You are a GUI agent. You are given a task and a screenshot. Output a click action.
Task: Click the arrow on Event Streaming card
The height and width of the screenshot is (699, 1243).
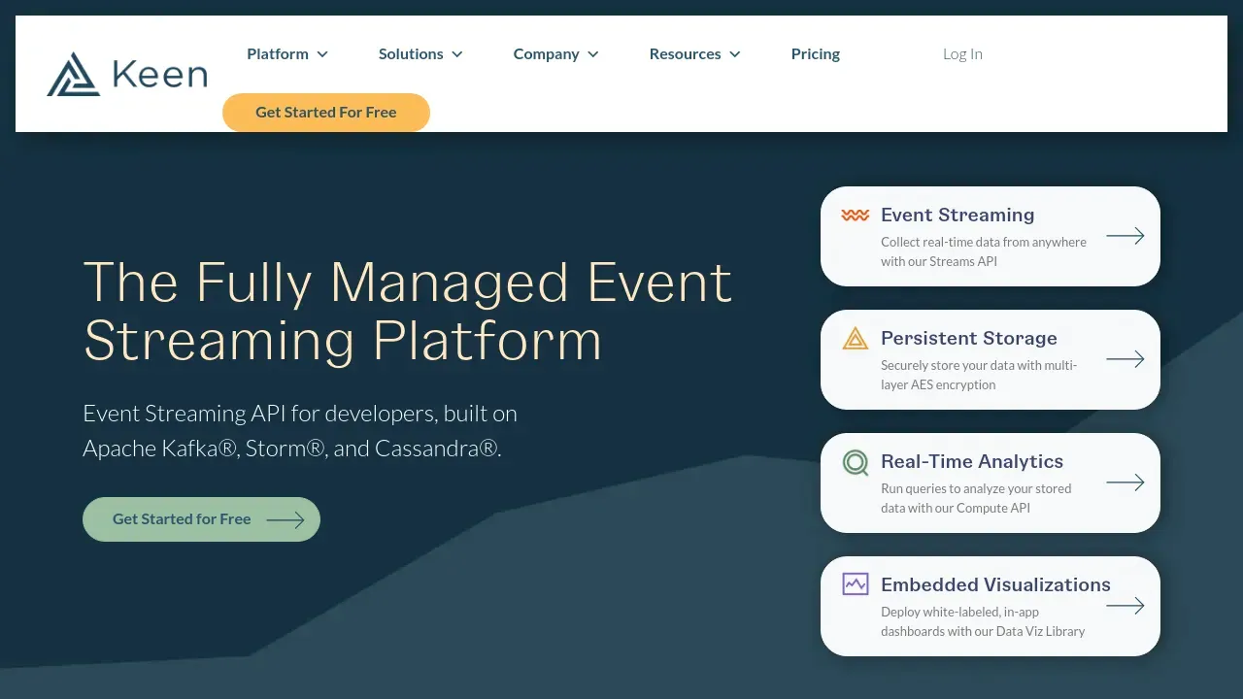pos(1125,236)
